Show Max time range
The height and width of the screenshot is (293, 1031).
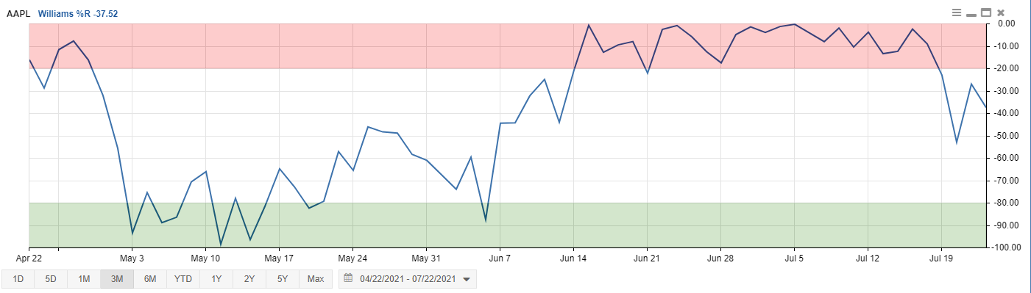(x=316, y=279)
